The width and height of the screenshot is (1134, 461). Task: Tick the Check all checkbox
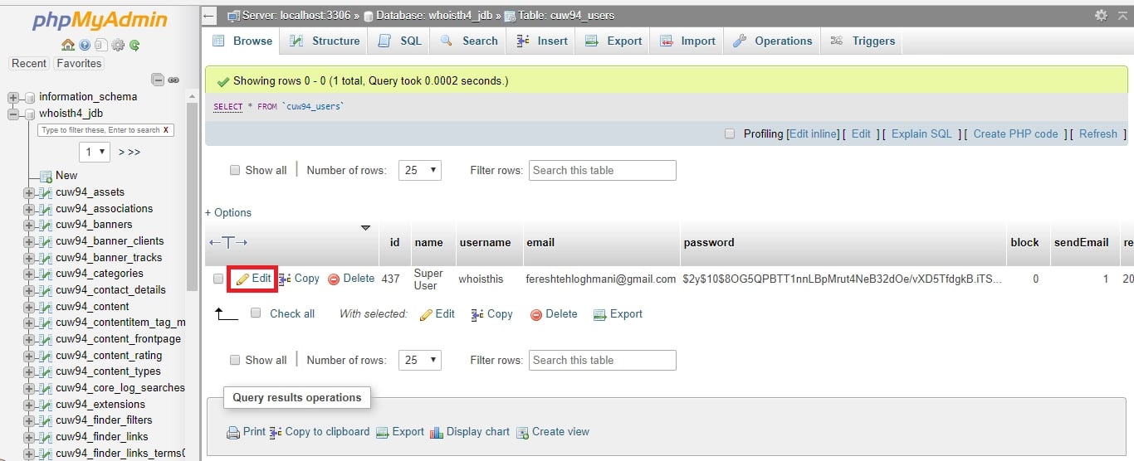[256, 313]
